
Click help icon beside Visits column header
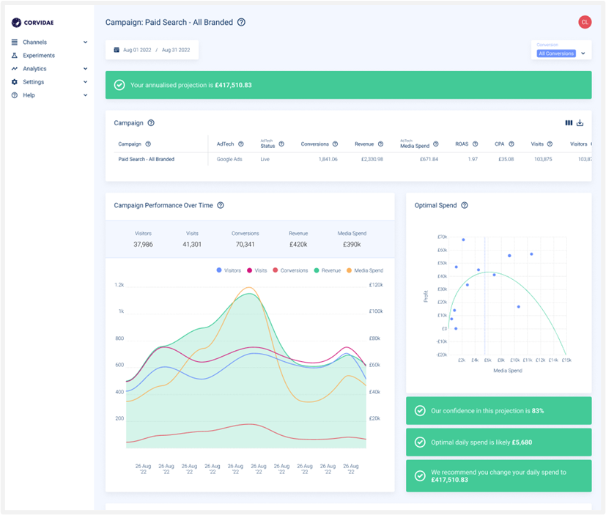click(550, 144)
